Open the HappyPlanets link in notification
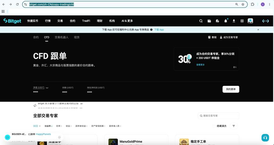274x145 pixels. tap(43, 134)
